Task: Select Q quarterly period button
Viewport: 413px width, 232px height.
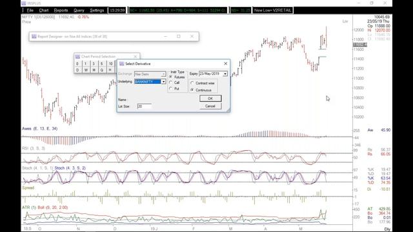Action: [x=102, y=70]
